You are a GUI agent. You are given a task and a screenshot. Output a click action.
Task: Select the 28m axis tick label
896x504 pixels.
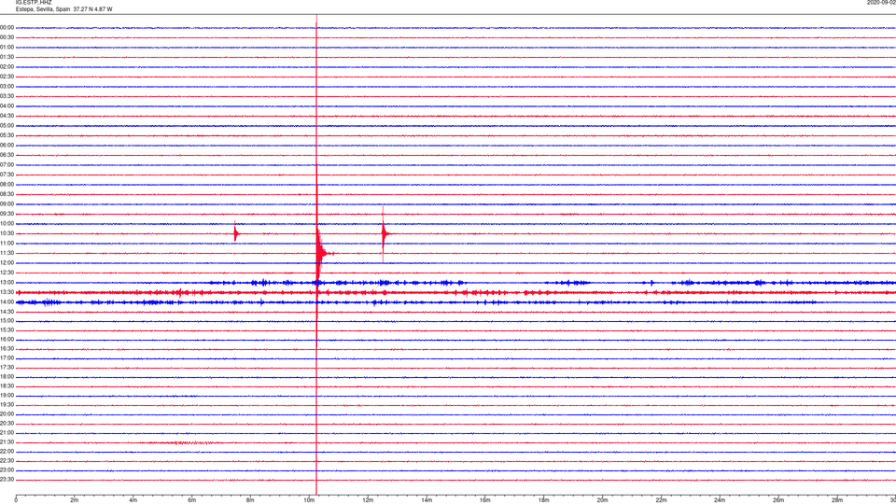click(837, 500)
